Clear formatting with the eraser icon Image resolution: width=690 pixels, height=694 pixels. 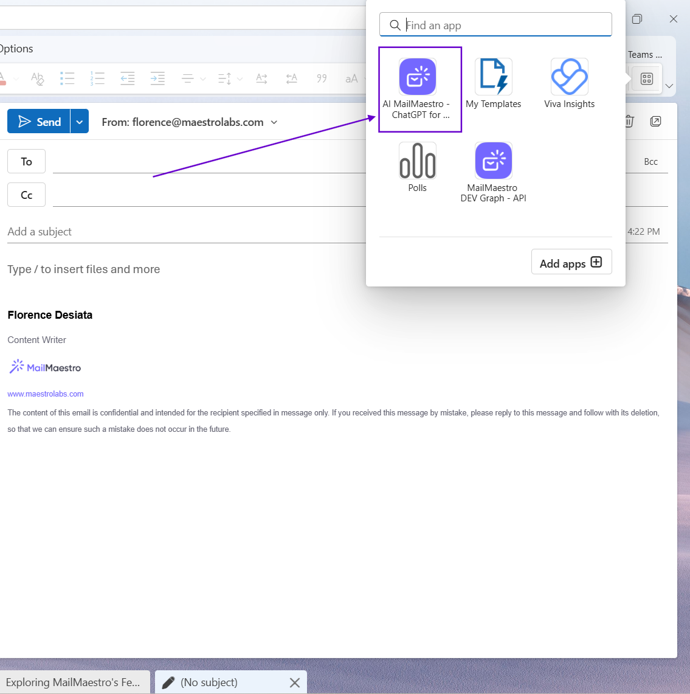tap(38, 78)
